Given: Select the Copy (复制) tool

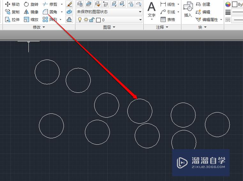Looking at the screenshot, I should coord(12,12).
